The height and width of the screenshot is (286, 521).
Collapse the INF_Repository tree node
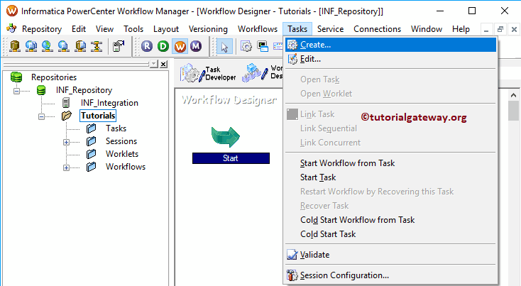[16, 91]
